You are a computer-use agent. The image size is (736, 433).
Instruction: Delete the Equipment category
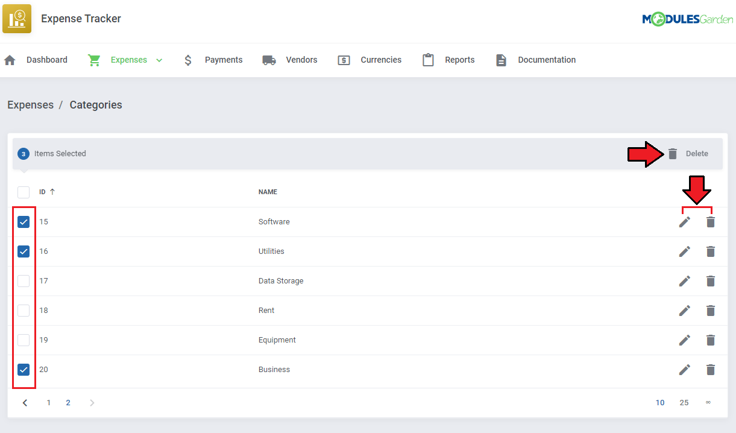point(711,340)
